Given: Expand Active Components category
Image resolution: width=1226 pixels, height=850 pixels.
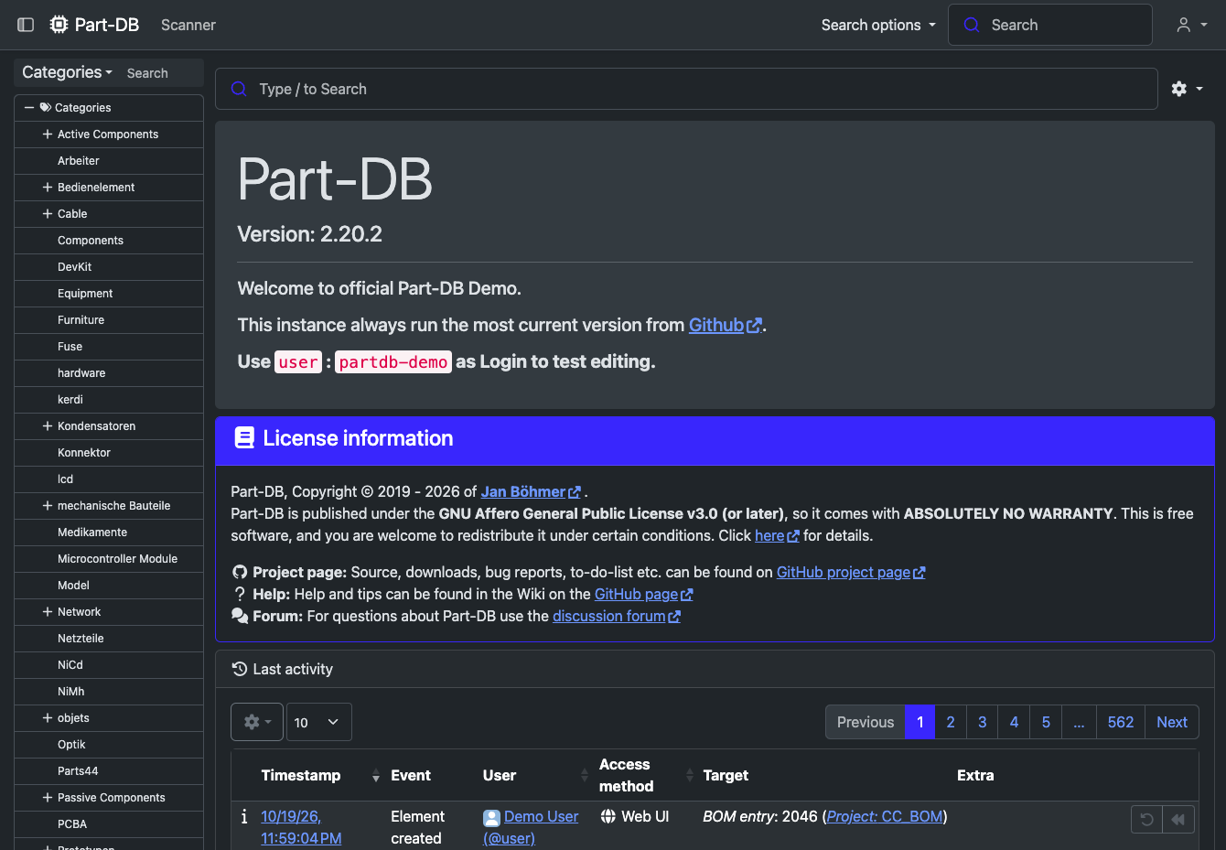Looking at the screenshot, I should [48, 134].
